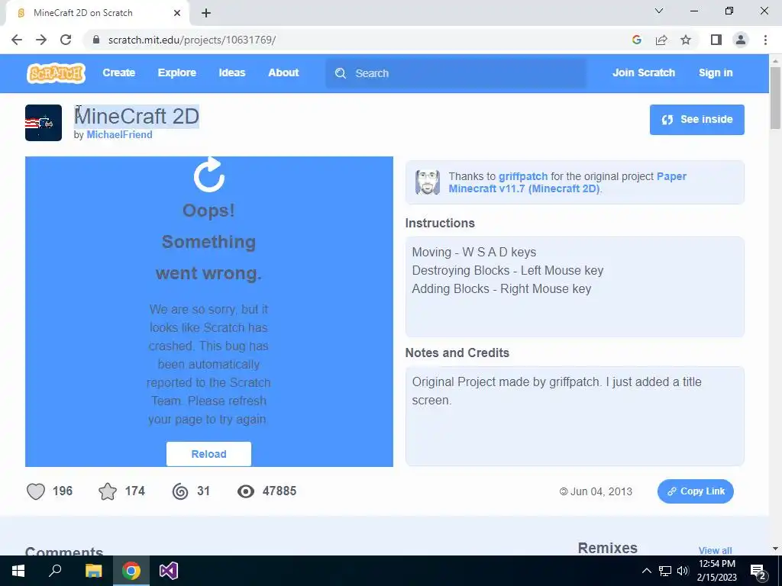The image size is (782, 586).
Task: Favorite the project with the star icon
Action: pos(108,491)
